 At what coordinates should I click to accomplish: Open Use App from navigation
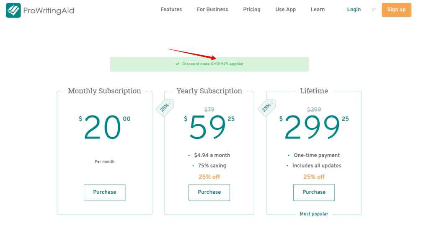tap(286, 10)
